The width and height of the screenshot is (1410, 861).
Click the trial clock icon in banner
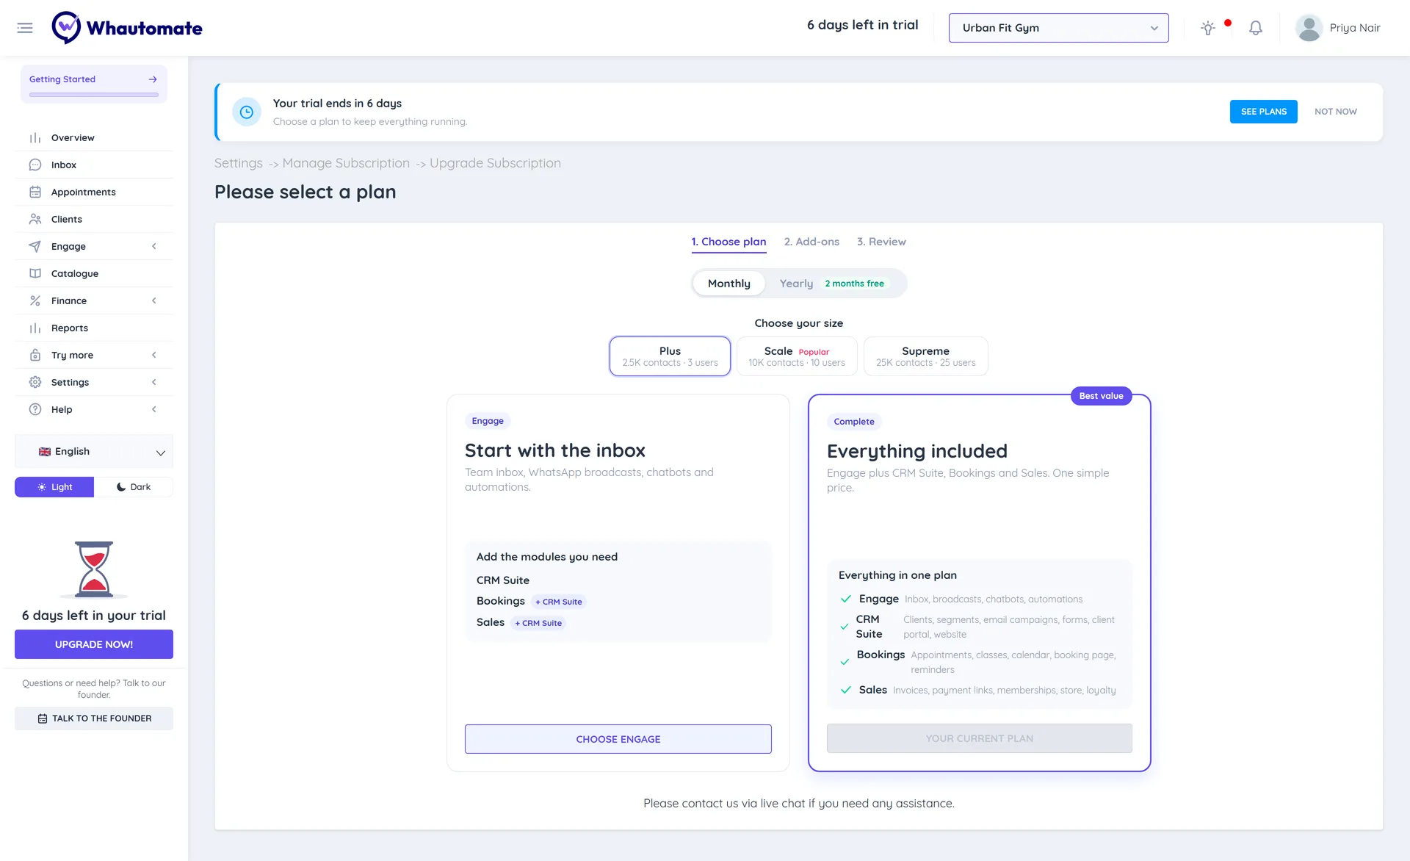247,112
